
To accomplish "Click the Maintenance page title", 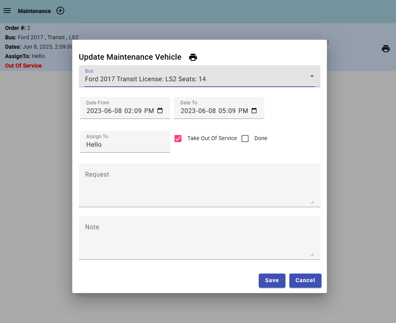I will 35,11.
